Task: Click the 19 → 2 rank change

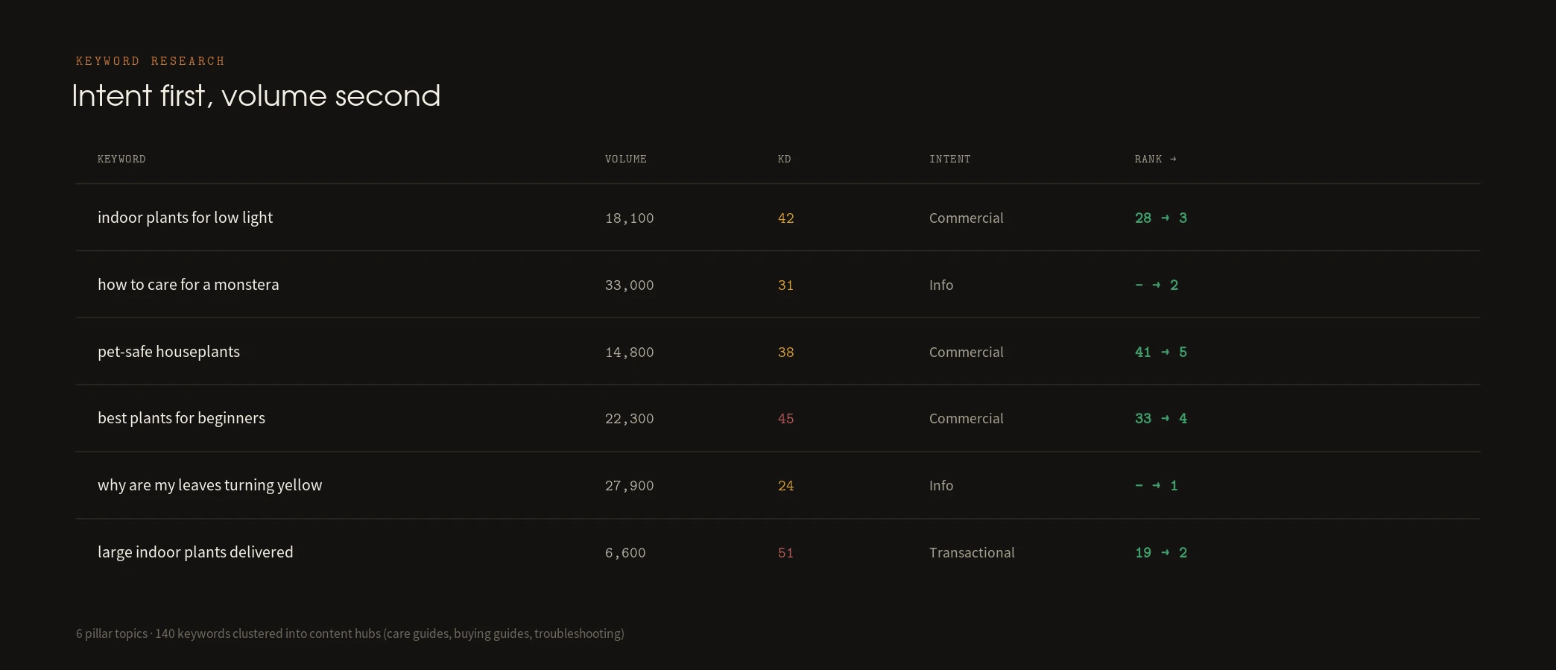Action: coord(1160,552)
